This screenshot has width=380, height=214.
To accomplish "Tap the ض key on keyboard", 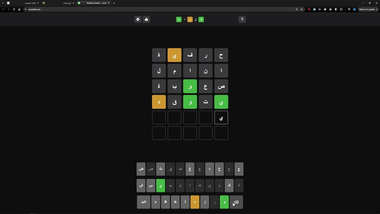I will pos(141,169).
